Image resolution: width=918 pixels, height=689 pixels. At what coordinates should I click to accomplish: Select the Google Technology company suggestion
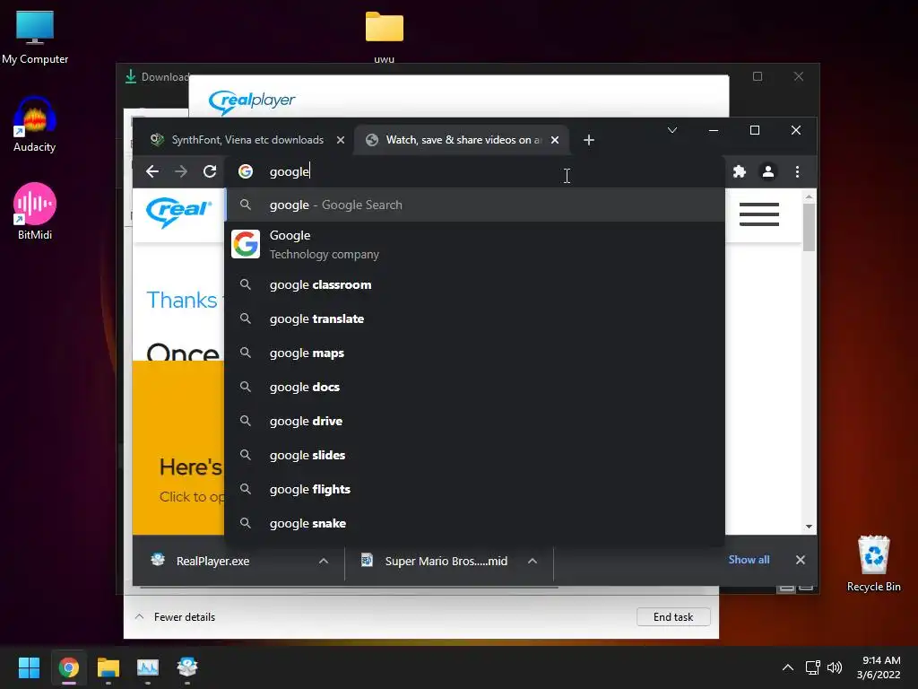click(474, 244)
